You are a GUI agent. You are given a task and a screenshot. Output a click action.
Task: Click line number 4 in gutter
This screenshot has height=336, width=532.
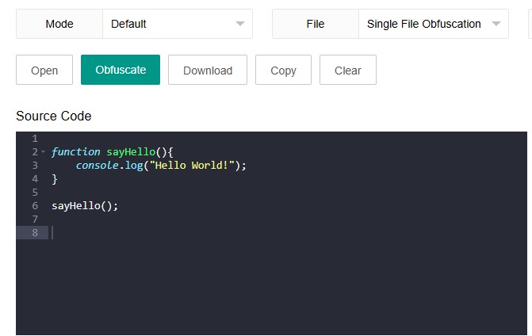(x=35, y=179)
